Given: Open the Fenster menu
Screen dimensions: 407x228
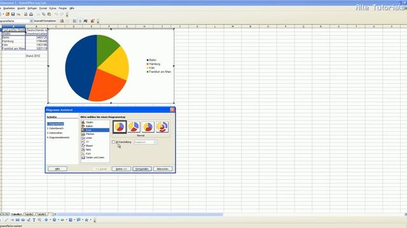Looking at the screenshot, I should click(62, 8).
